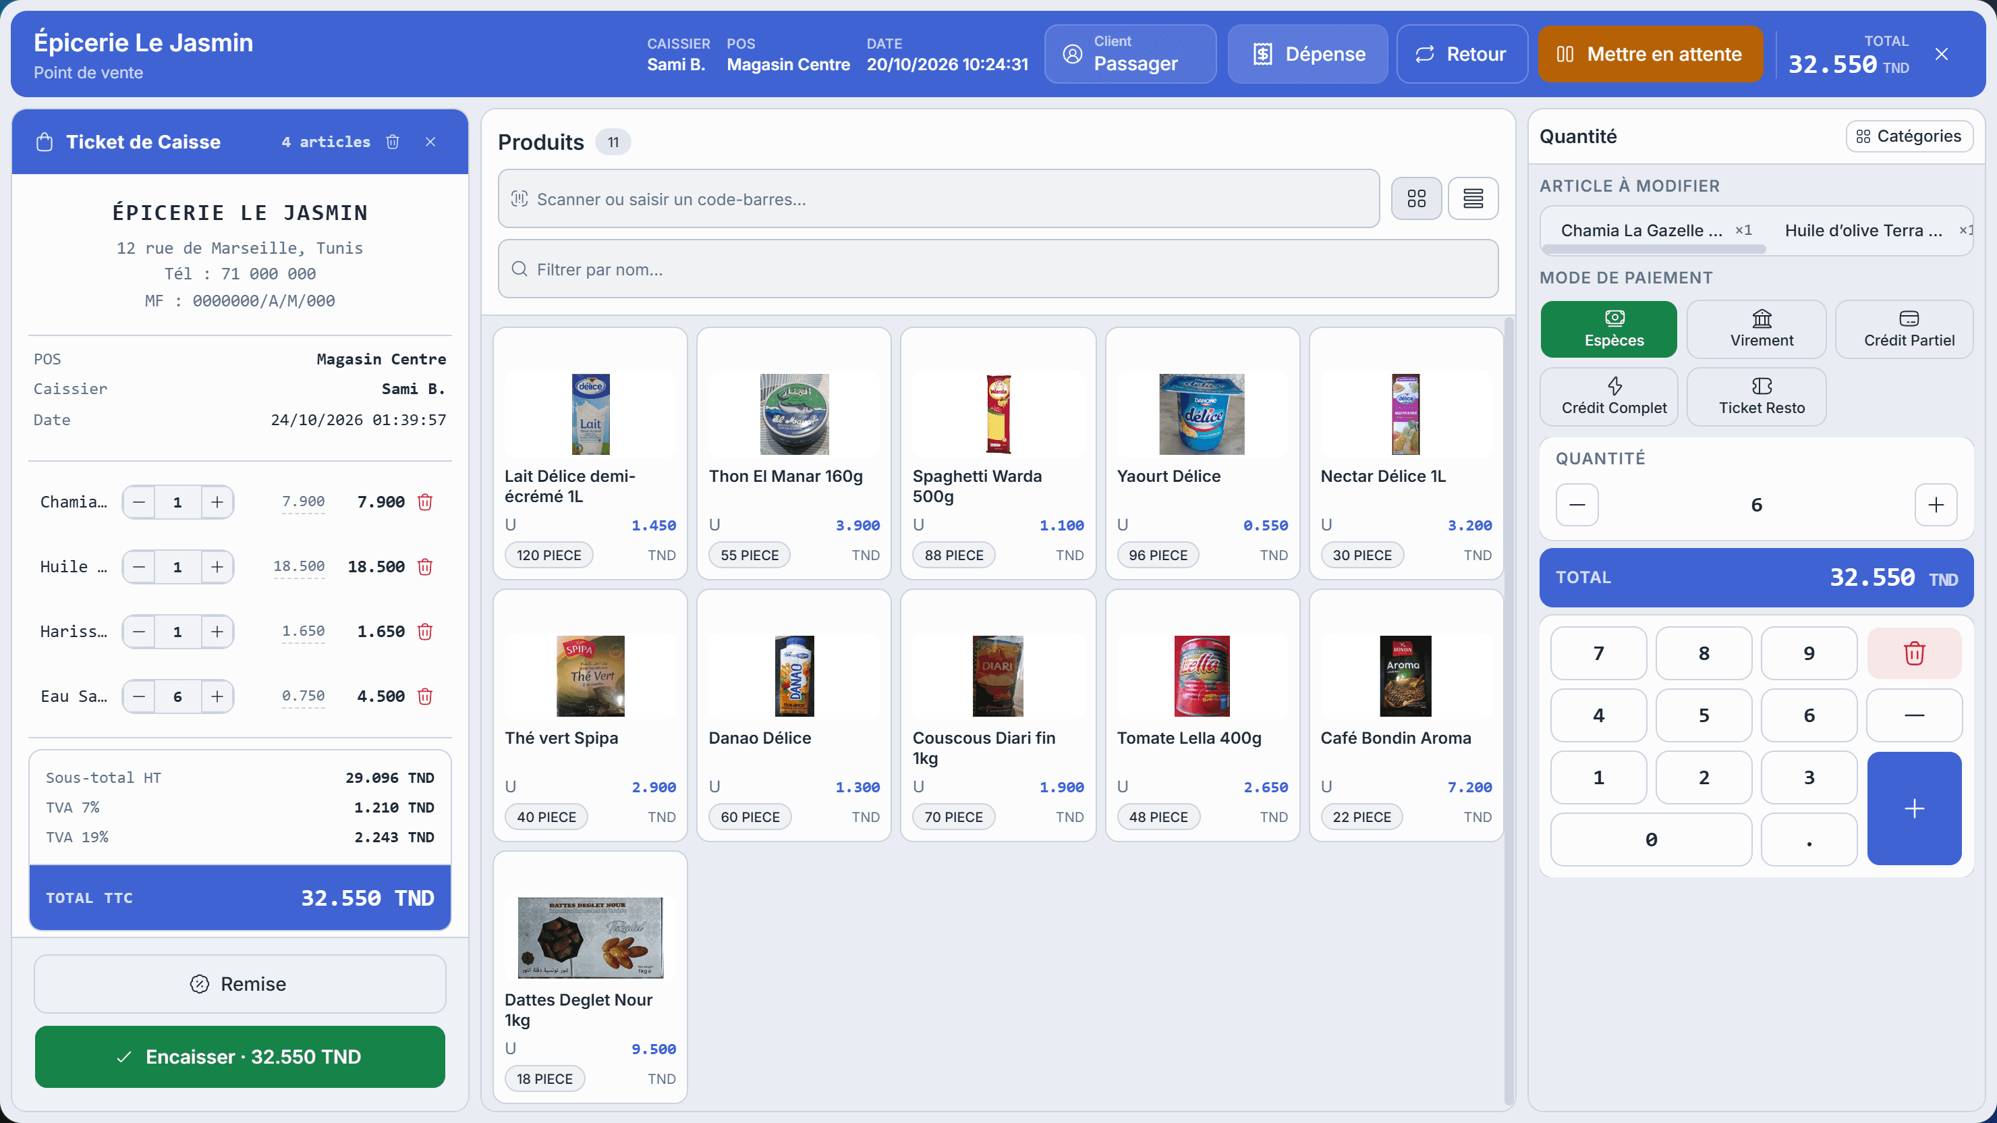Switch products to list view
1997x1123 pixels.
1473,199
